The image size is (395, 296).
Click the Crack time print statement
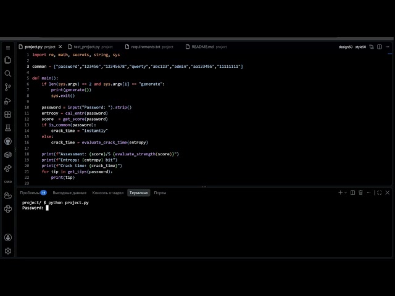(82, 166)
